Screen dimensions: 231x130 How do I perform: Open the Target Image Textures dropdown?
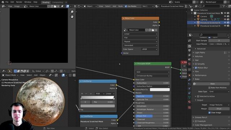coord(219,105)
